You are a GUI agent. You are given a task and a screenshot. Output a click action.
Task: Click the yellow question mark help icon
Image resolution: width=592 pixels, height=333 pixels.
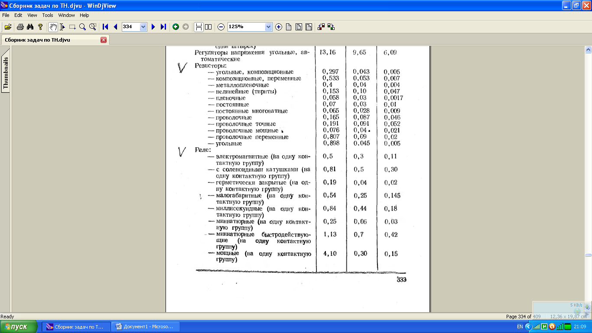coord(40,27)
